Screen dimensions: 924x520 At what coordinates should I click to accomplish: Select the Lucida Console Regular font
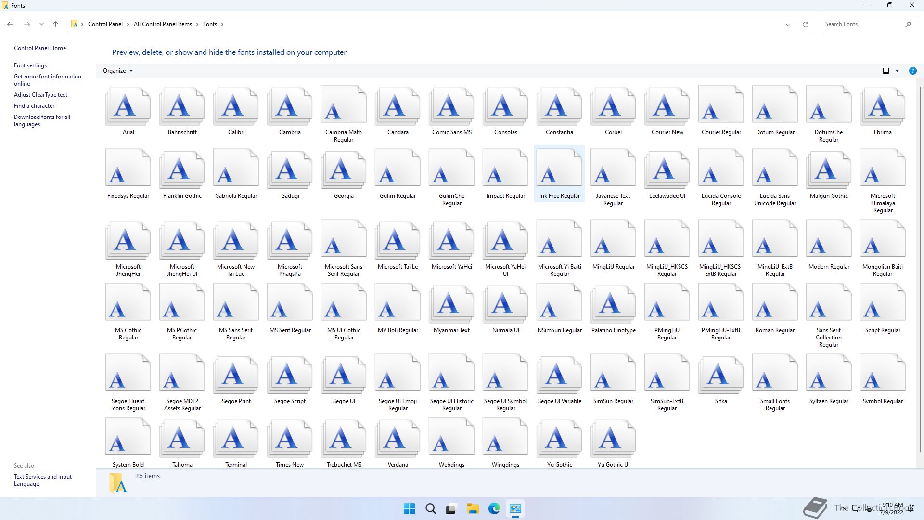(x=721, y=178)
